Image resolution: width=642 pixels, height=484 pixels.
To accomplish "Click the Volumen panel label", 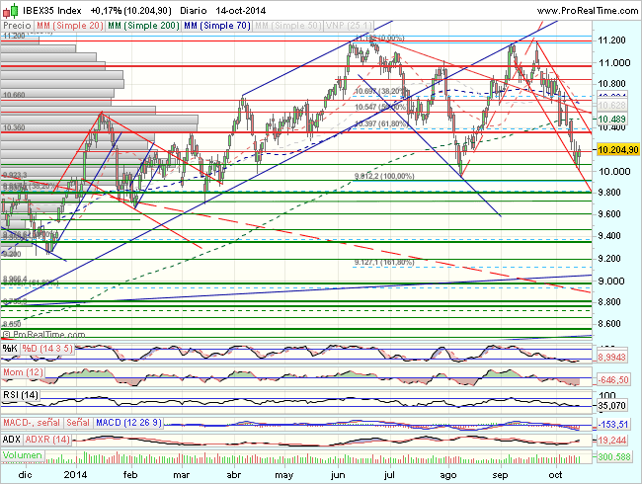I will tap(22, 455).
